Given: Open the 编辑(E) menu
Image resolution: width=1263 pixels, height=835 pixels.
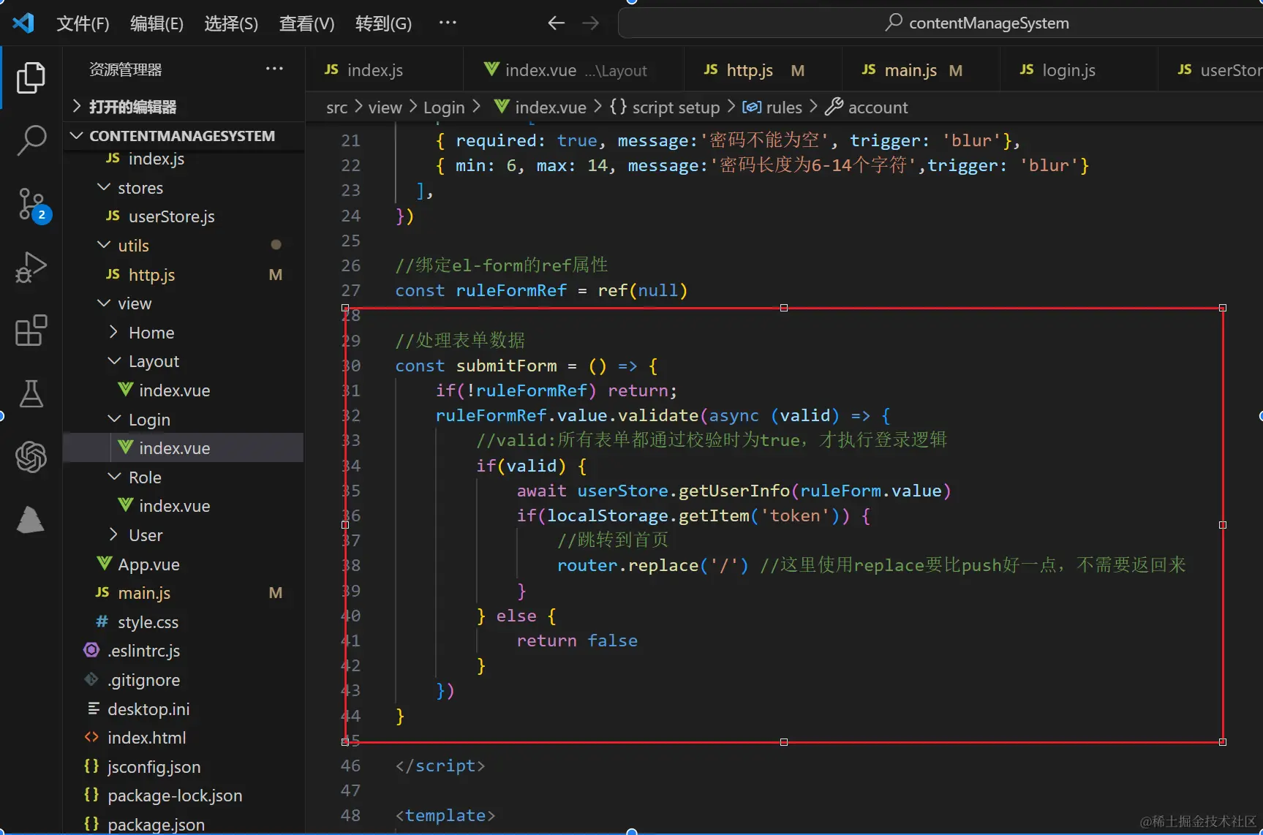Looking at the screenshot, I should click(x=157, y=23).
